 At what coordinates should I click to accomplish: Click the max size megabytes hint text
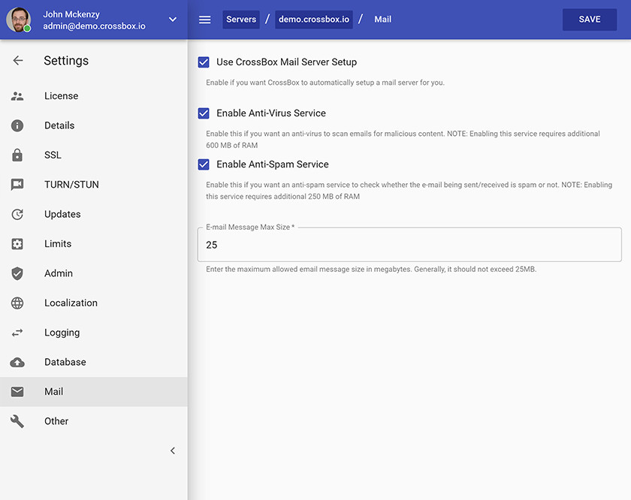pyautogui.click(x=371, y=270)
